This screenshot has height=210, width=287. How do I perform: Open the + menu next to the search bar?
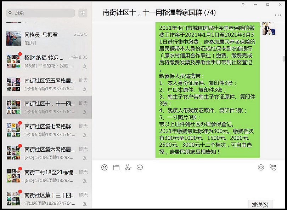(83, 13)
